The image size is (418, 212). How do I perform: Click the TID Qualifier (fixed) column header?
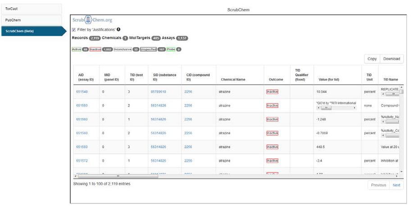coord(302,75)
